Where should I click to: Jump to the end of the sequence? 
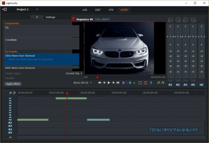pyautogui.click(x=118, y=83)
